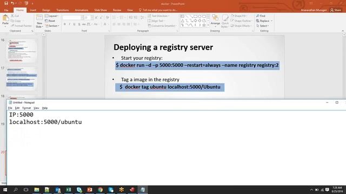Image resolution: width=346 pixels, height=194 pixels.
Task: Open the Arrange menu
Action: pyautogui.click(x=215, y=20)
